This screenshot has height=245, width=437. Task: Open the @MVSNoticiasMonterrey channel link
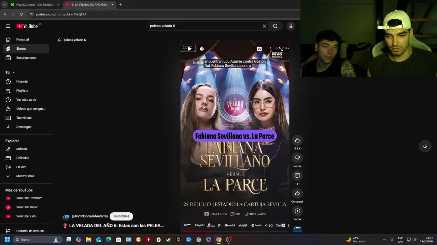point(90,216)
